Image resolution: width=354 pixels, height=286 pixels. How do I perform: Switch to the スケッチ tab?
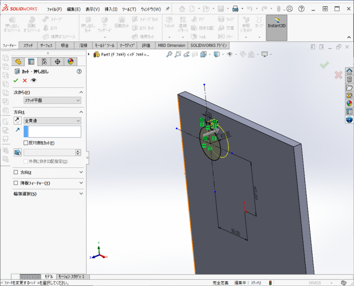(x=28, y=46)
